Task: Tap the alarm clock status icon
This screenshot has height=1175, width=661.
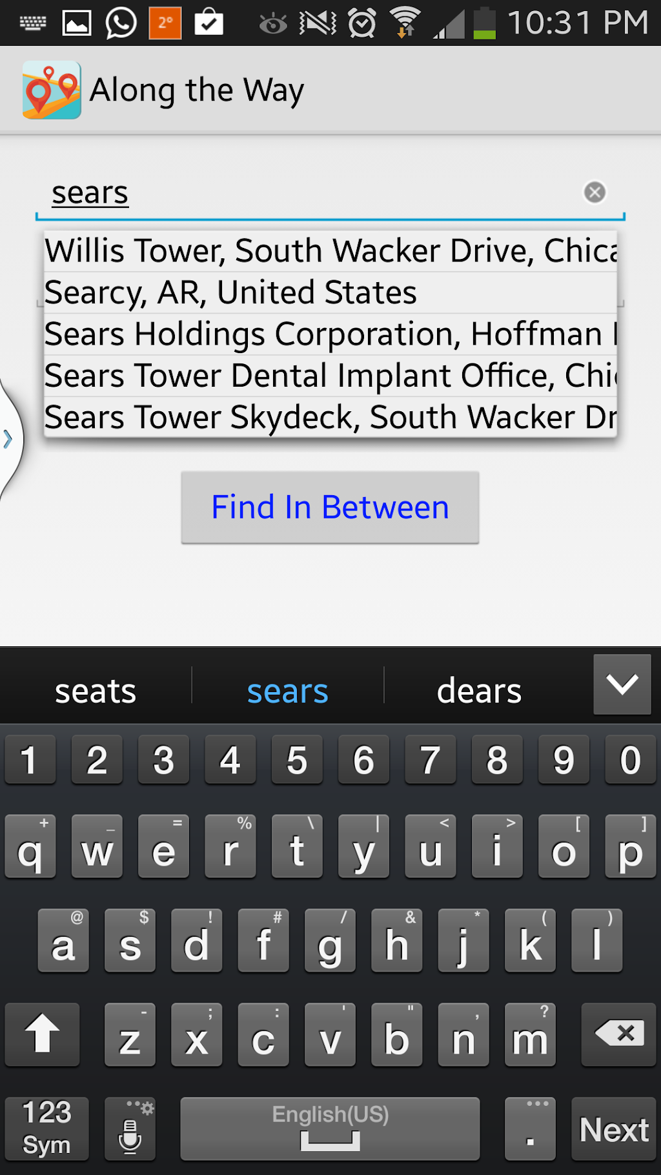Action: (362, 23)
